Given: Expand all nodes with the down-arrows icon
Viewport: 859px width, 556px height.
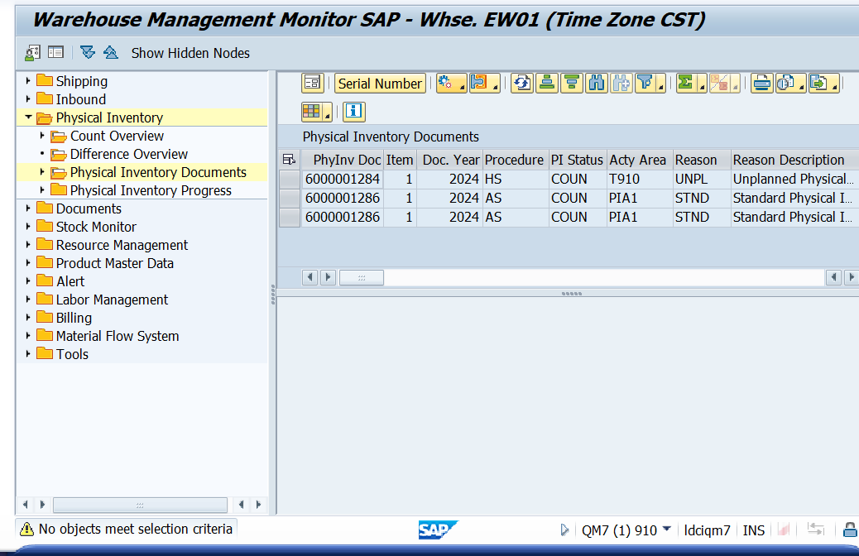Looking at the screenshot, I should 88,53.
